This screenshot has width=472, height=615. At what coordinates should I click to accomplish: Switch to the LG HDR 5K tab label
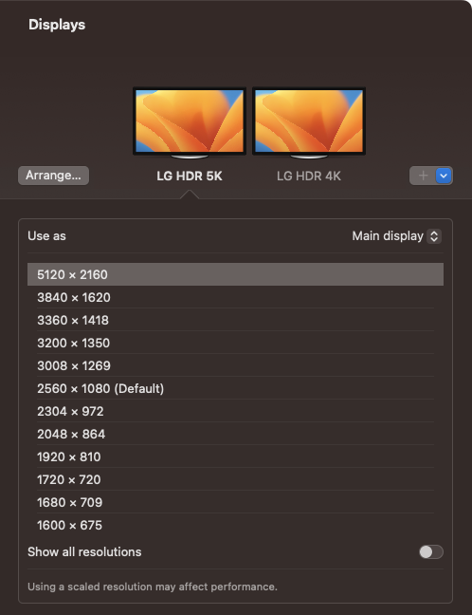pos(190,177)
